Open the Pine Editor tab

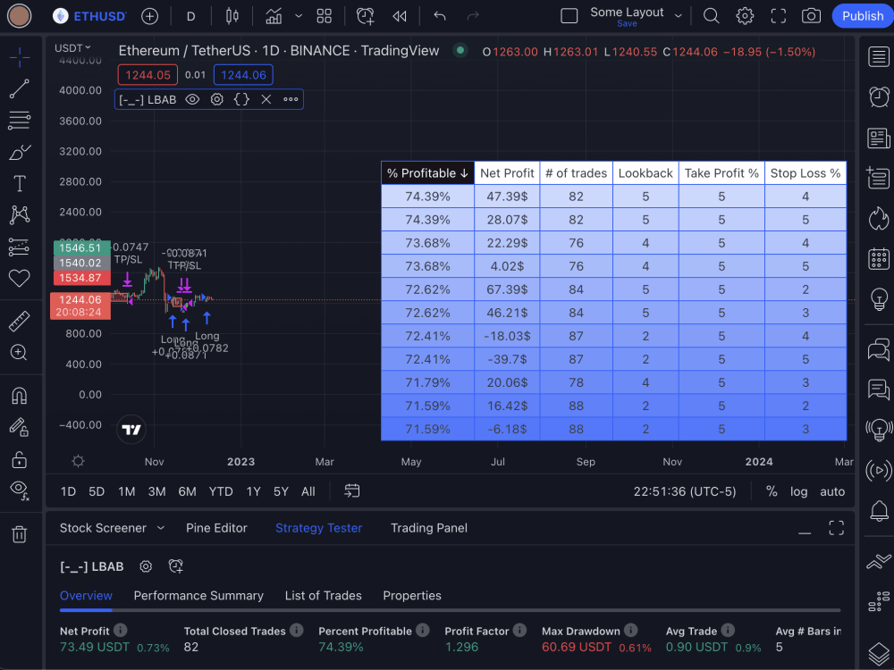[216, 528]
